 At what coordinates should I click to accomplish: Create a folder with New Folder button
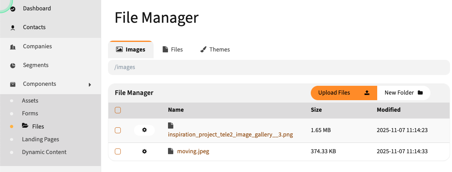pos(404,93)
